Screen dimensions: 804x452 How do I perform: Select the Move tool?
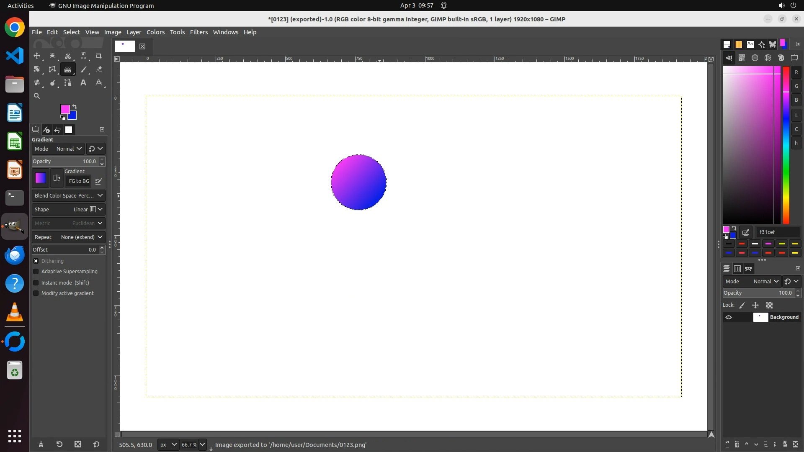[x=37, y=56]
